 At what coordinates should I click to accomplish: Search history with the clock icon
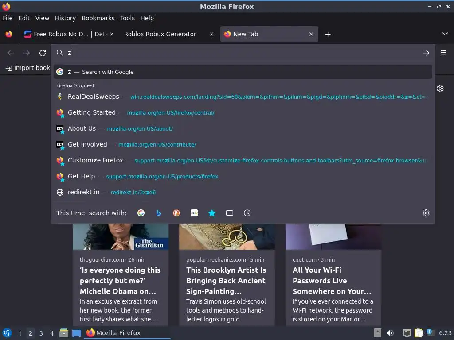[247, 213]
